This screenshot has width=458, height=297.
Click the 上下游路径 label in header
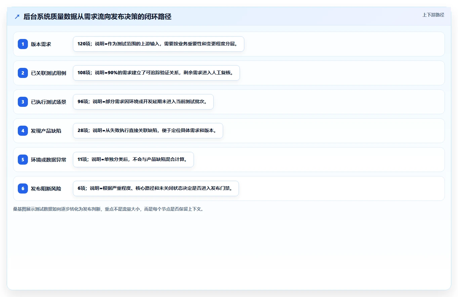point(433,15)
